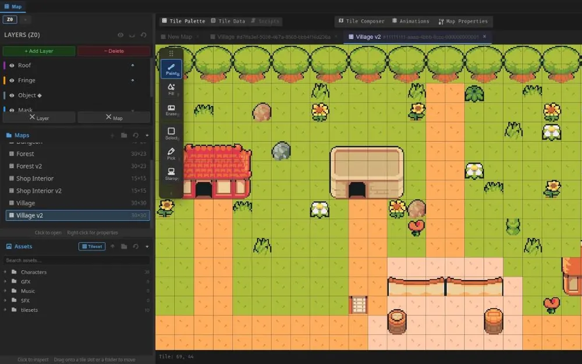Add a new Z level next to Z0

[25, 19]
